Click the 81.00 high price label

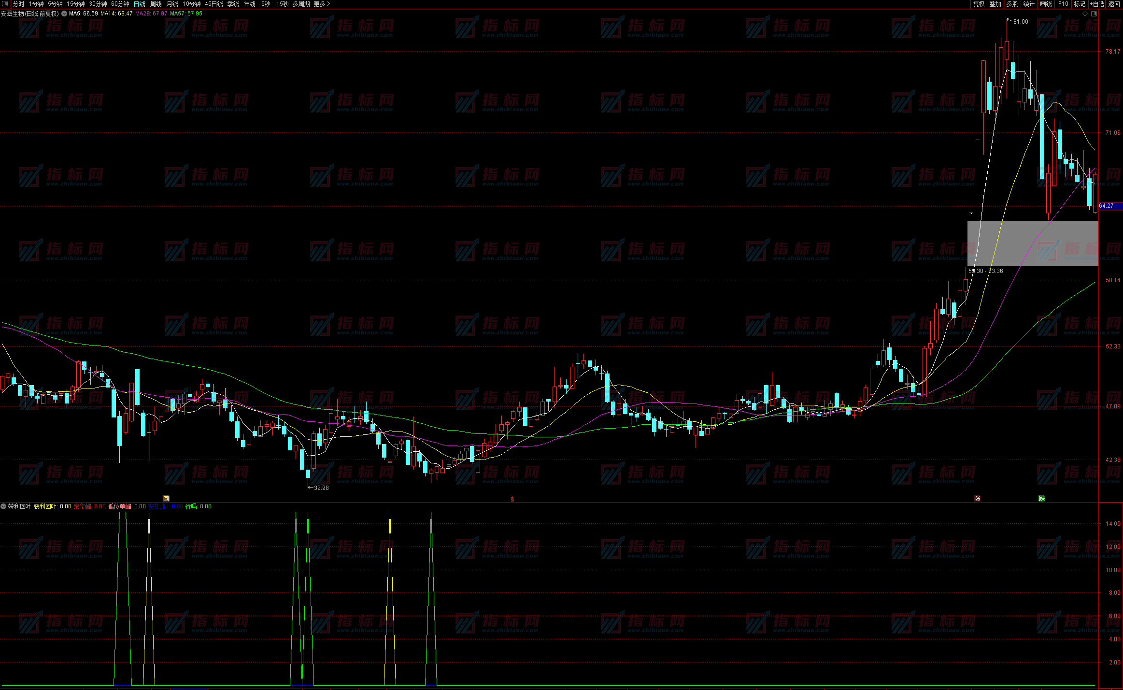point(1021,22)
